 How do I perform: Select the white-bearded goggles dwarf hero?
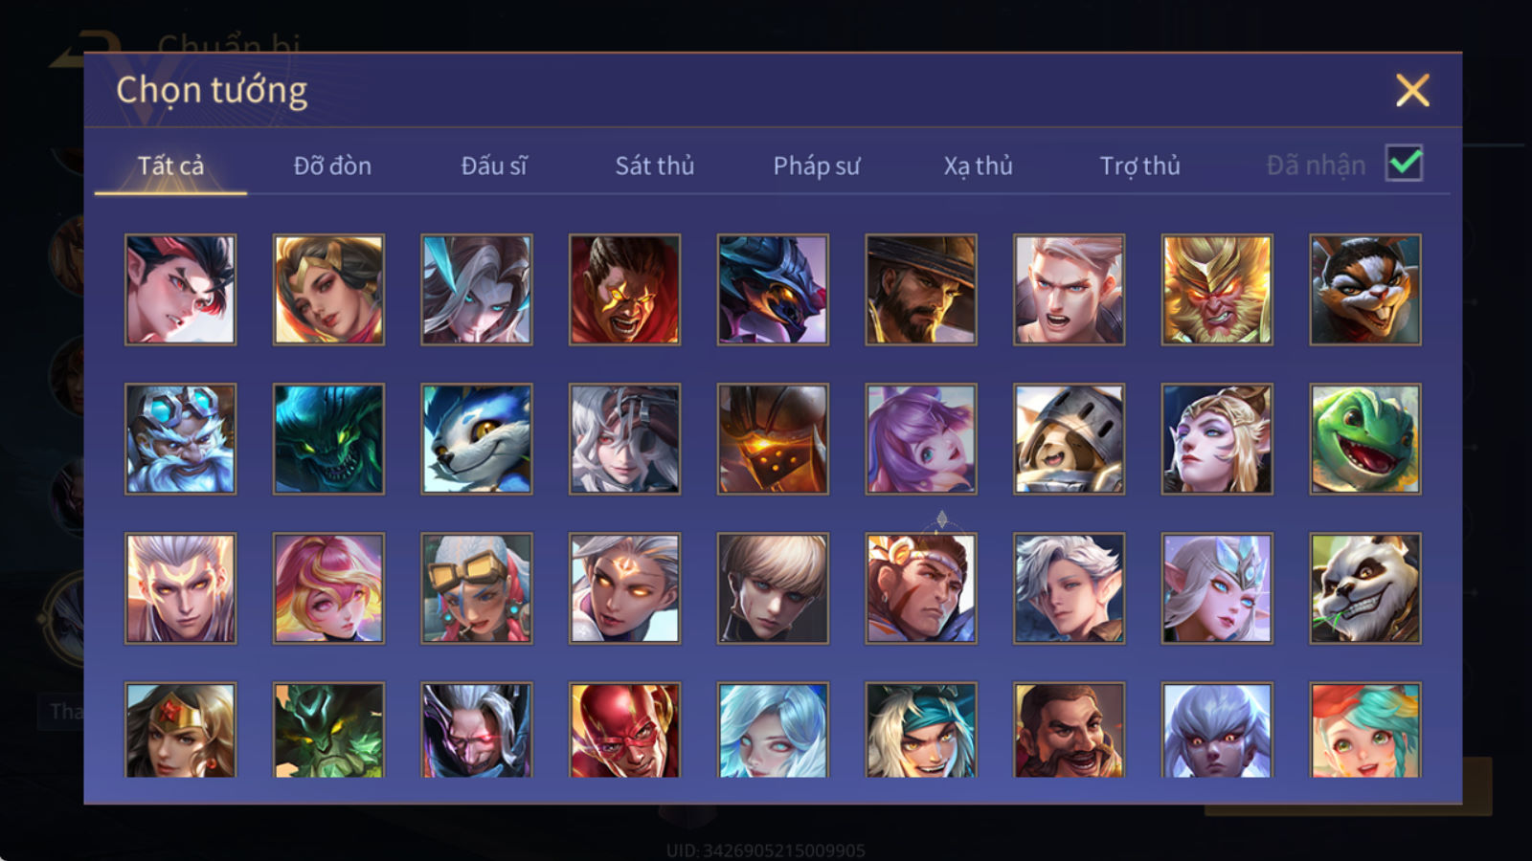[x=180, y=439]
